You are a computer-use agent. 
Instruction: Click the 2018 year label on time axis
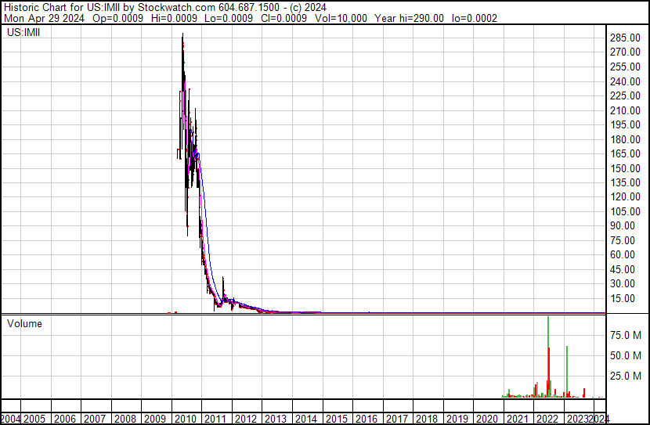point(426,419)
